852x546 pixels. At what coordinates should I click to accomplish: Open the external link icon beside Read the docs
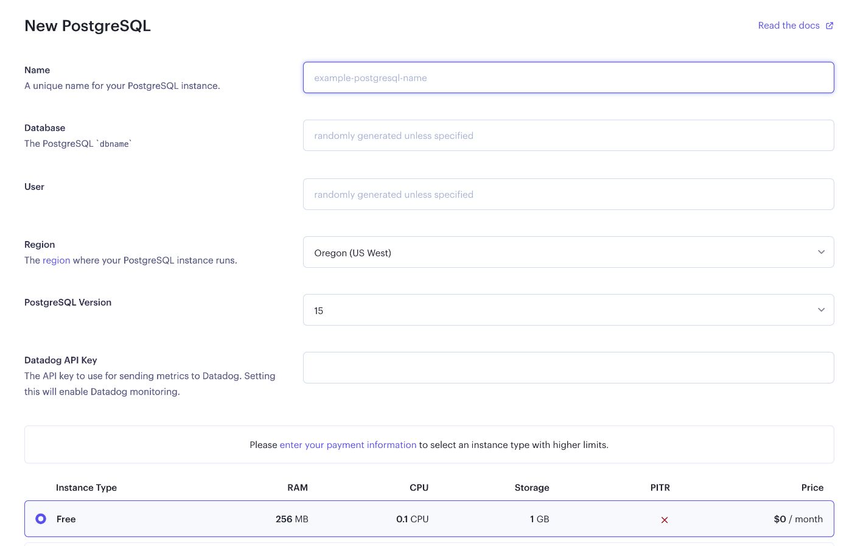pyautogui.click(x=829, y=26)
